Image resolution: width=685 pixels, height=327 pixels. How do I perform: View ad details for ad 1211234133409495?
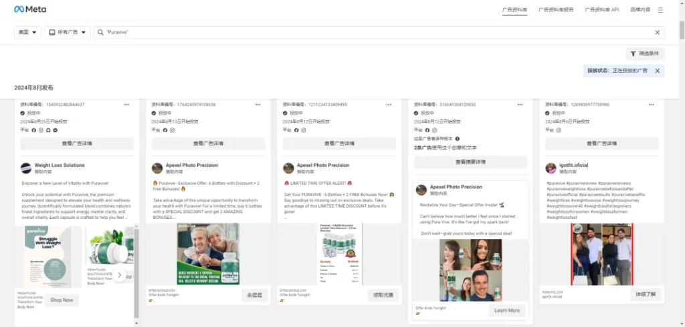(339, 143)
